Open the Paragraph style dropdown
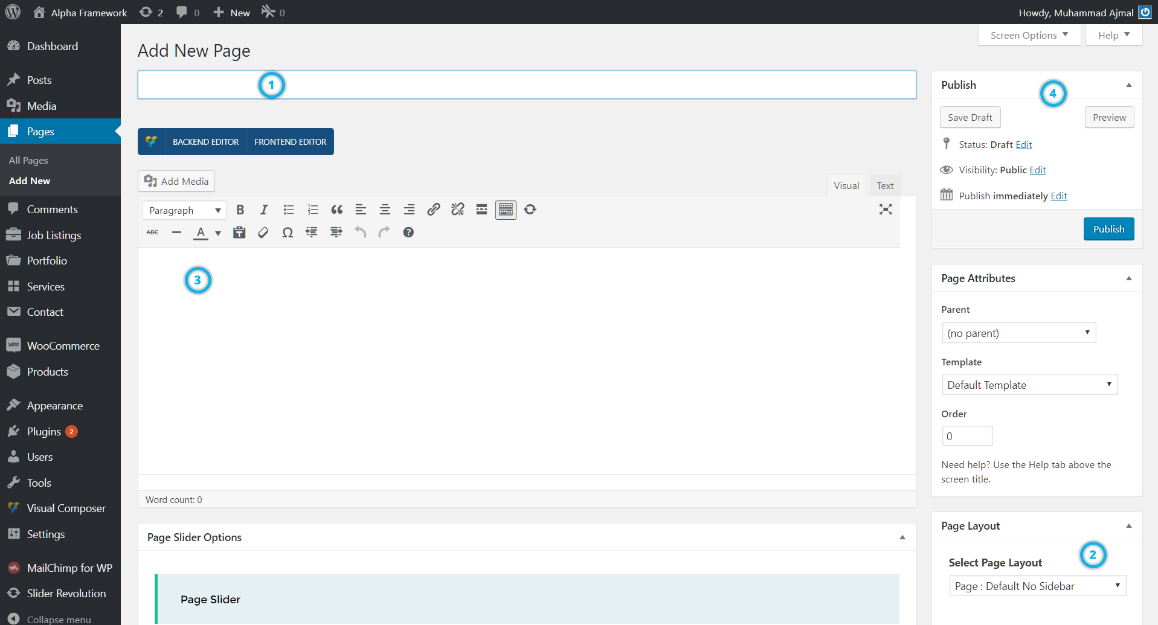 pos(184,210)
